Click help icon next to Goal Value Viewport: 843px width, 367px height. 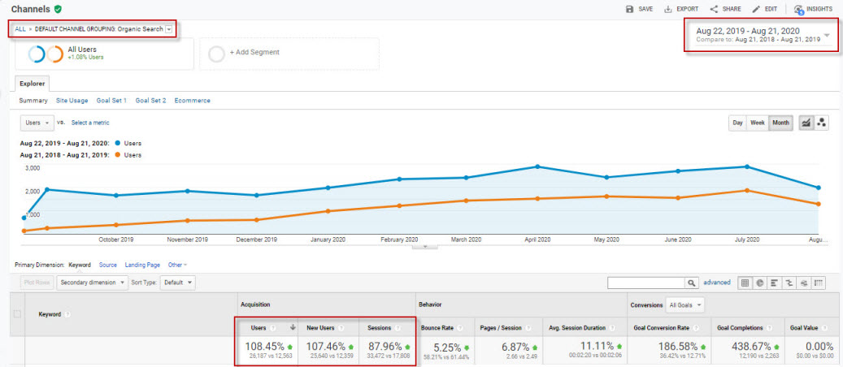coord(825,328)
